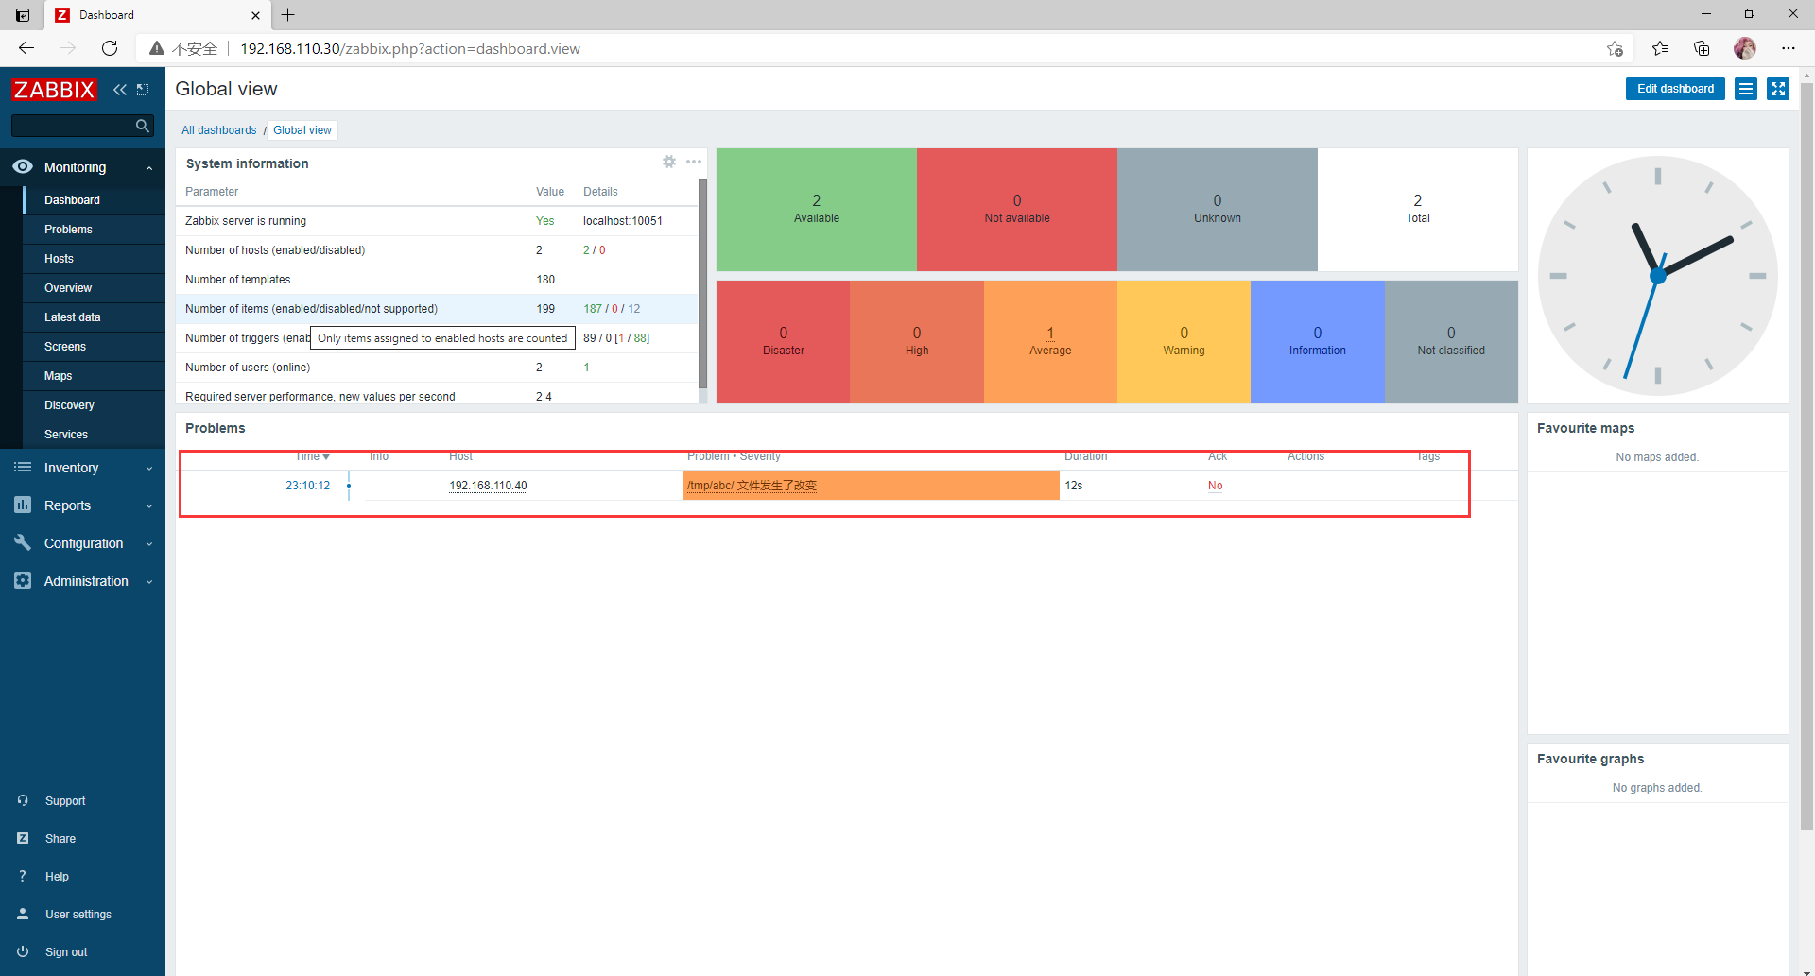The height and width of the screenshot is (976, 1815).
Task: Click the browser back arrow
Action: pos(26,48)
